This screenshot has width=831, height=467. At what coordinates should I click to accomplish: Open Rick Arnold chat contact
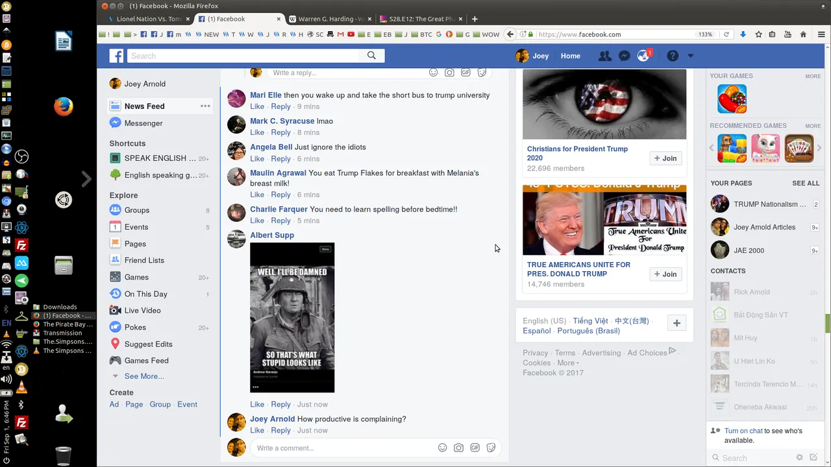[x=764, y=292]
